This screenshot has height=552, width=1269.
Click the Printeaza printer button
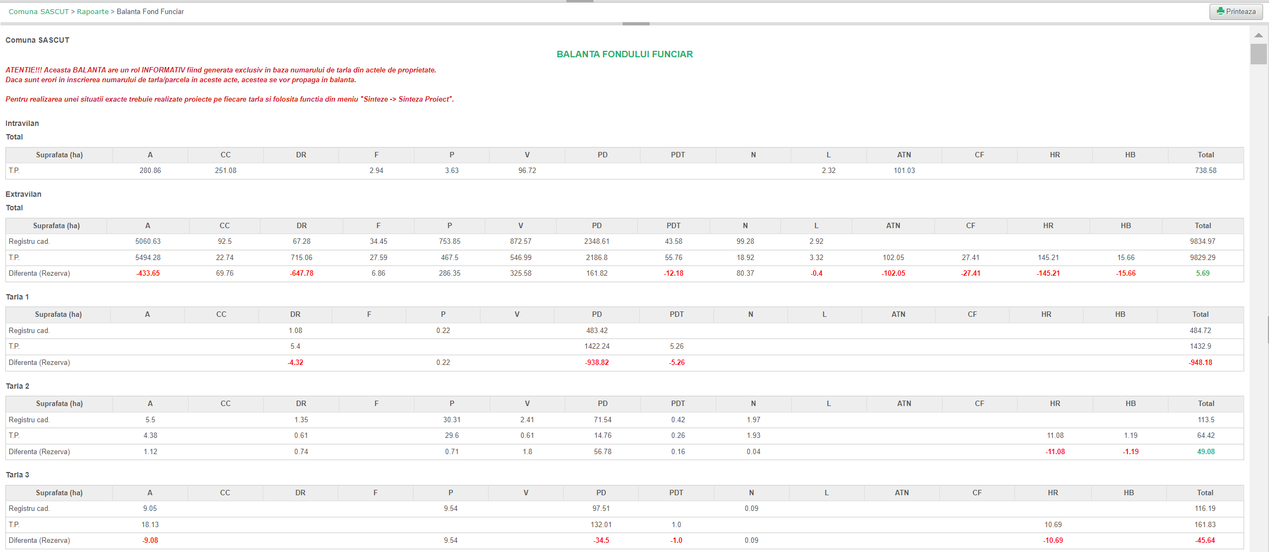[x=1236, y=12]
